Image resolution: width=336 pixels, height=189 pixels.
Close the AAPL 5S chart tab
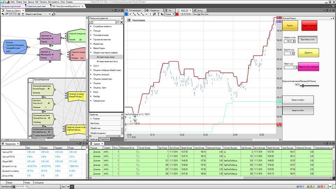coord(190,10)
